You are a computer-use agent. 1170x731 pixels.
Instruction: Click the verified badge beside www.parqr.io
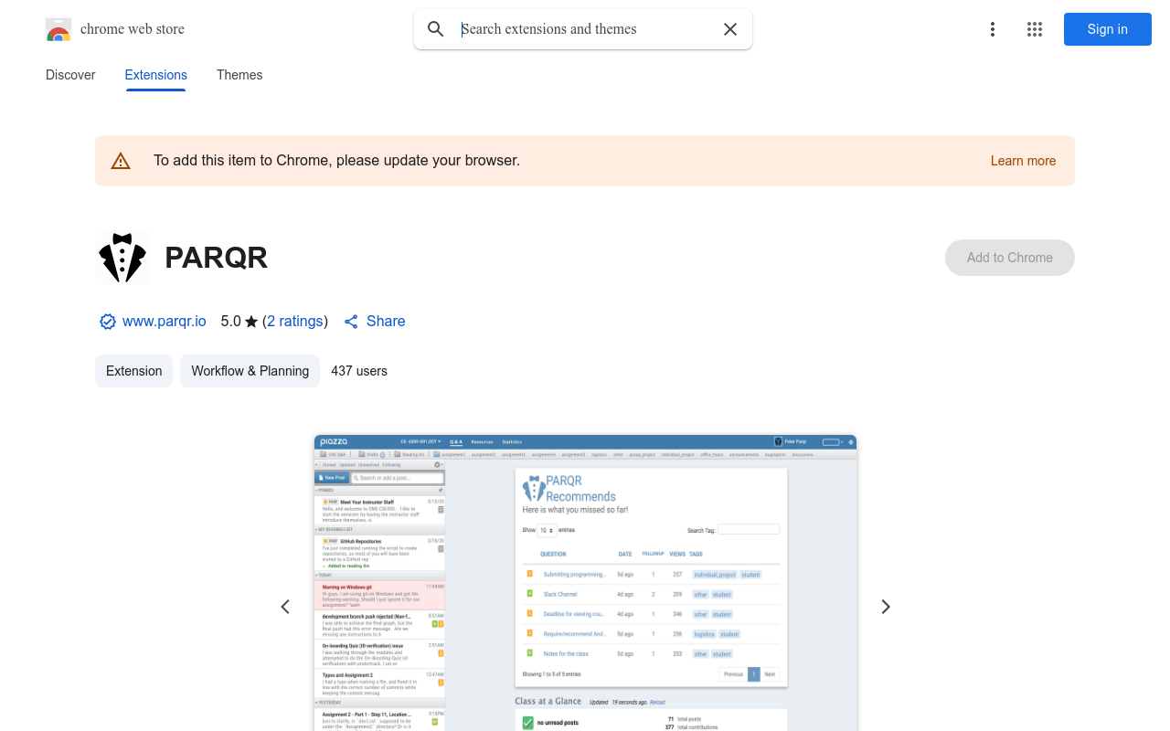point(108,322)
